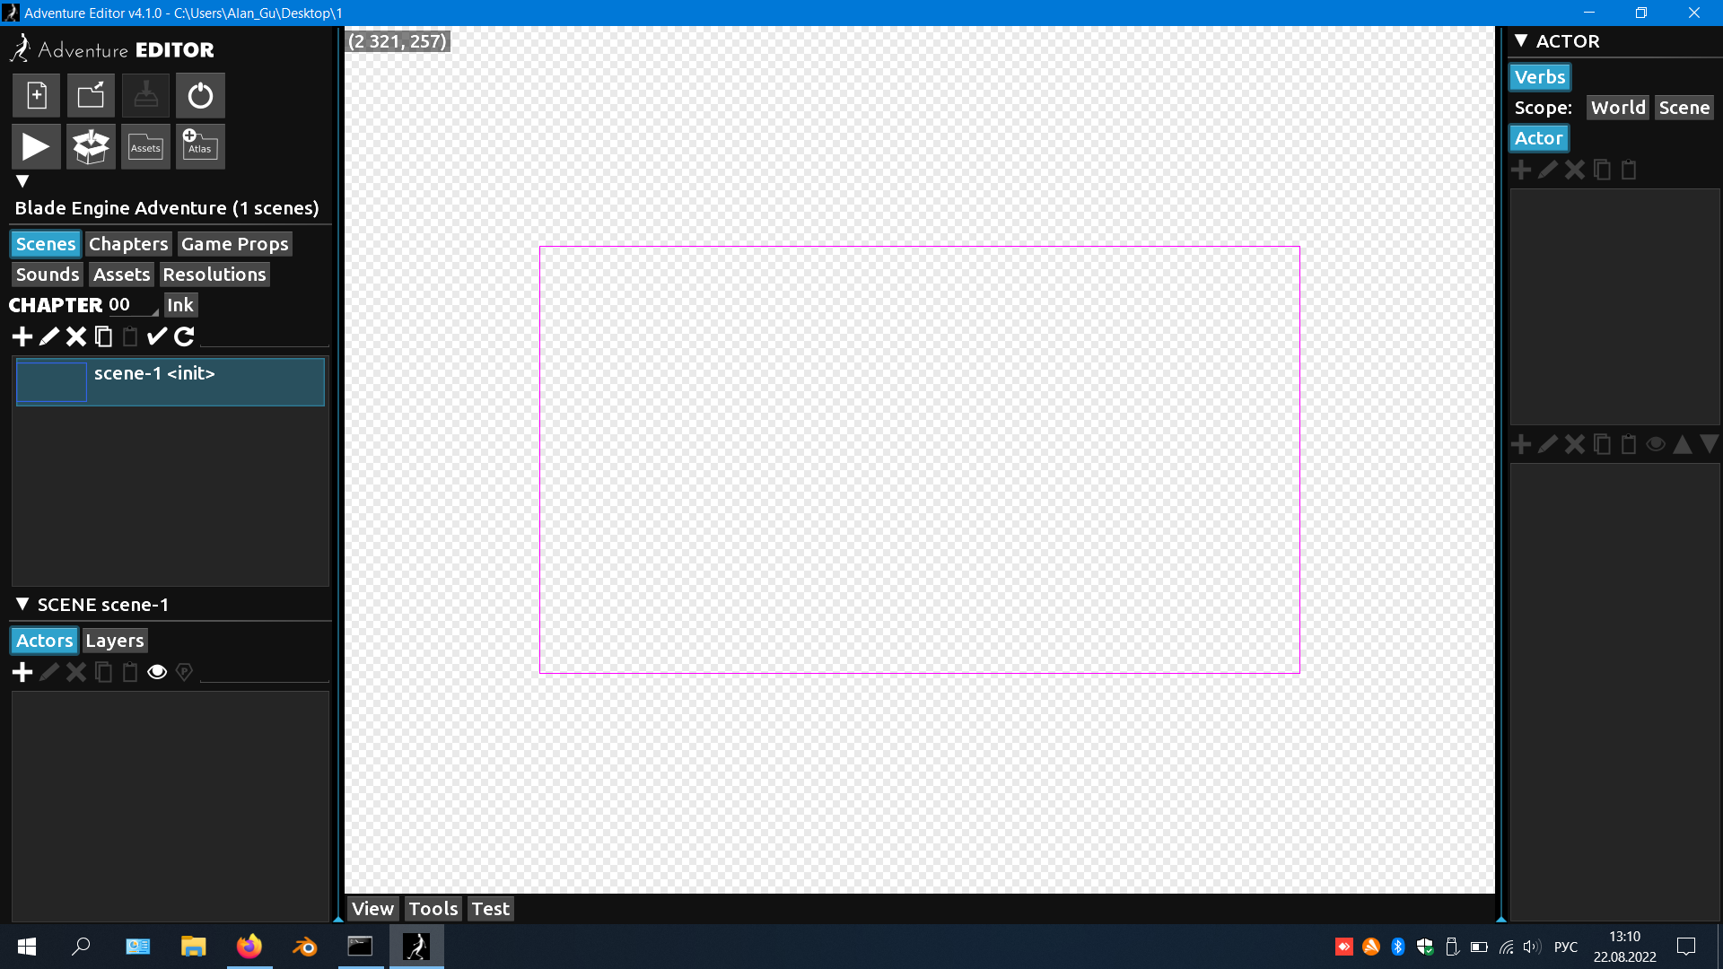Select the scene-1 init thumbnail

click(x=52, y=382)
